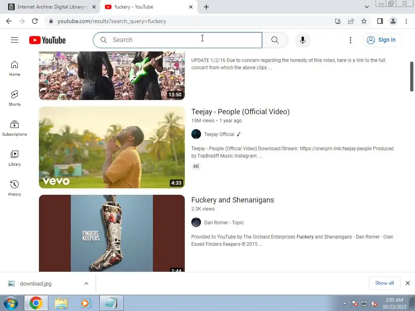Open Dan Romer - Topic channel avatar
This screenshot has height=311, width=415.
pyautogui.click(x=196, y=222)
